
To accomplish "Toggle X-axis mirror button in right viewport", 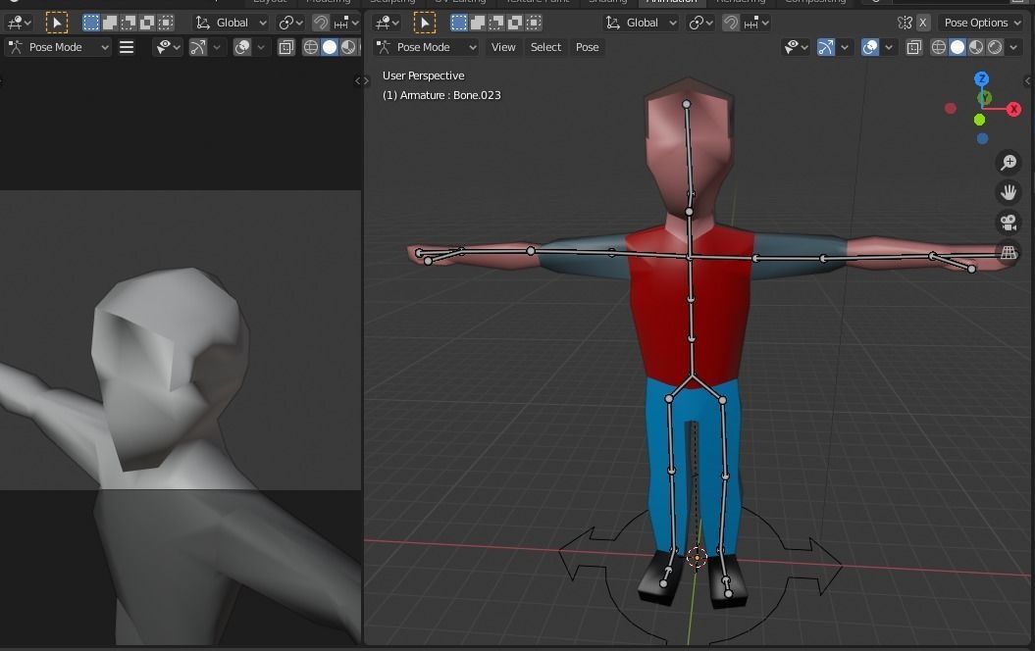I will (x=923, y=24).
